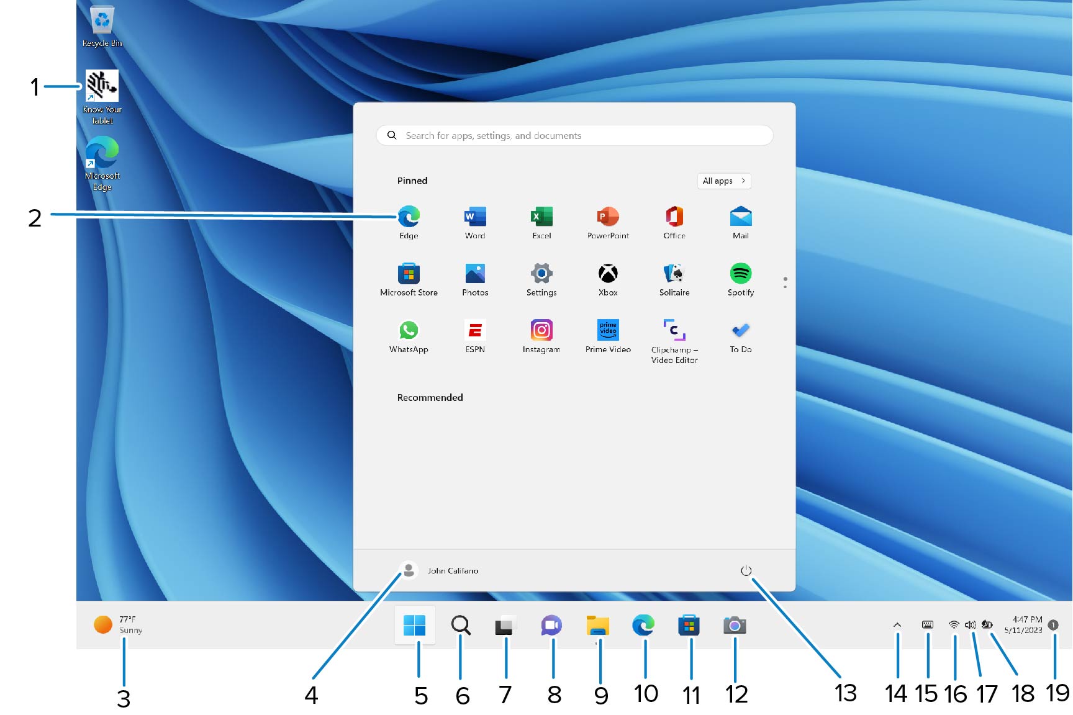Open the Mail app
Image resolution: width=1073 pixels, height=715 pixels.
pyautogui.click(x=741, y=222)
